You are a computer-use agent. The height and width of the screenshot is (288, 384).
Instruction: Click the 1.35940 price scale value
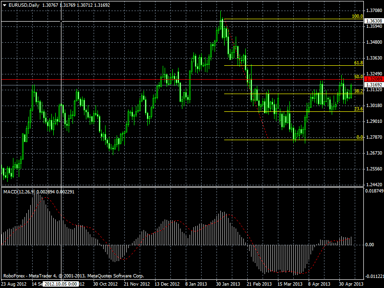374,26
